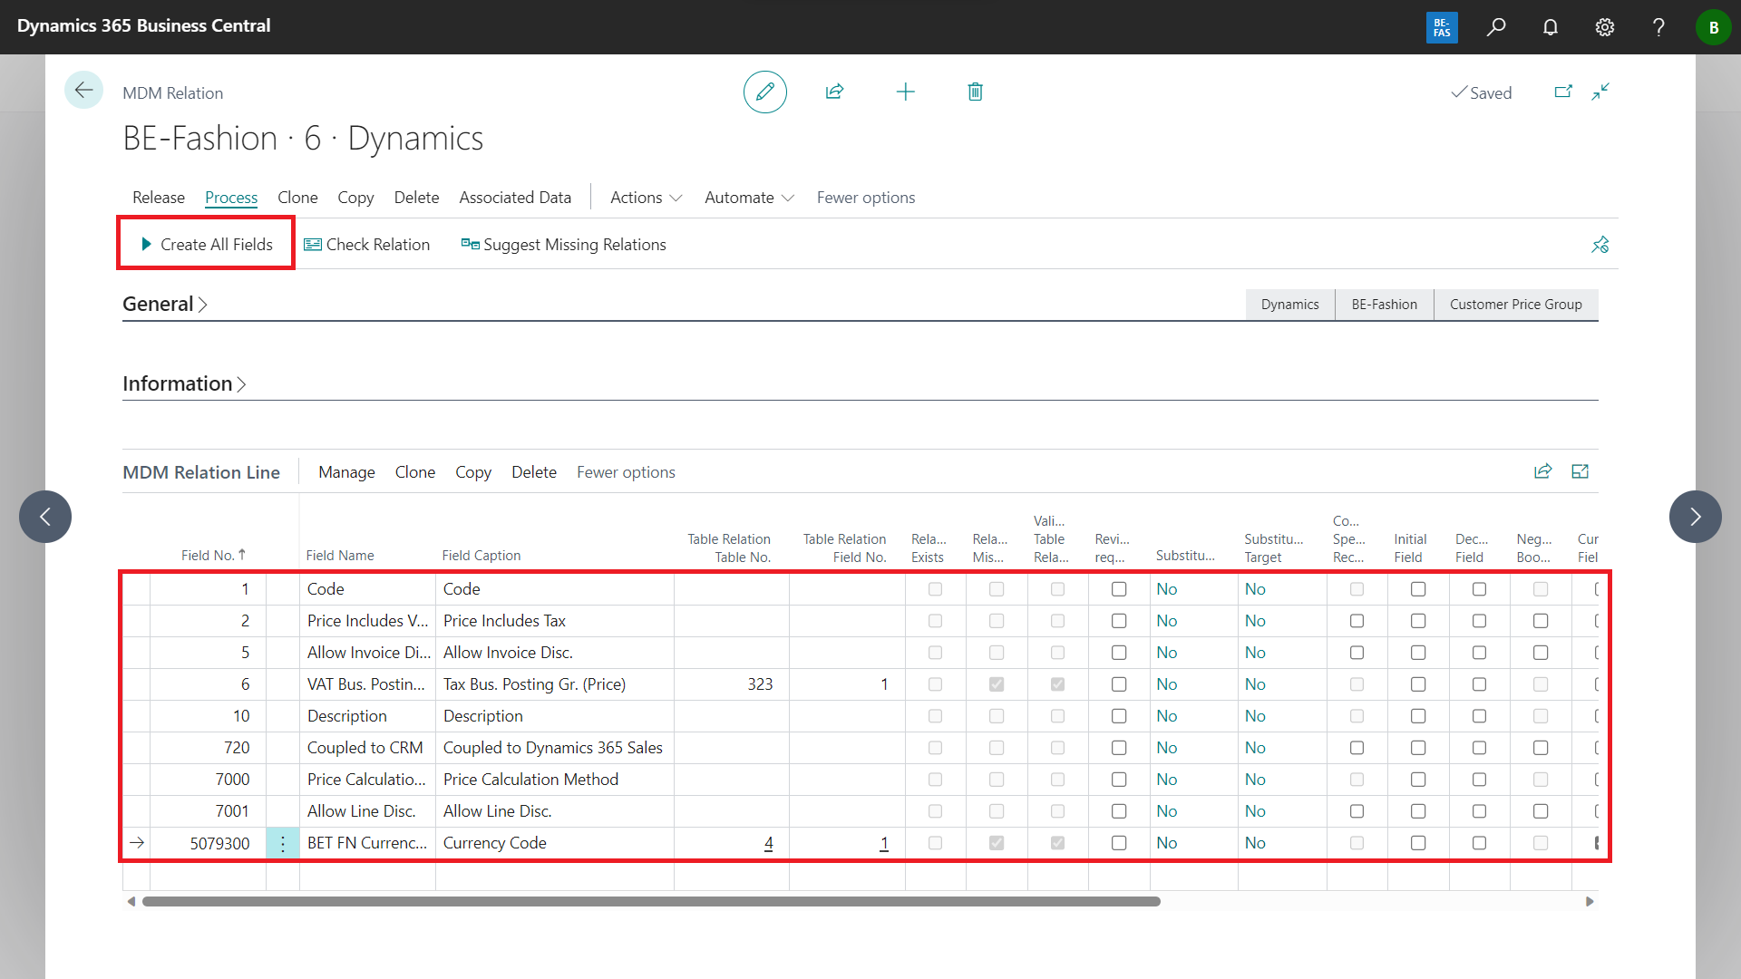Viewport: 1741px width, 979px height.
Task: Click page-level Copy menu
Action: point(355,198)
